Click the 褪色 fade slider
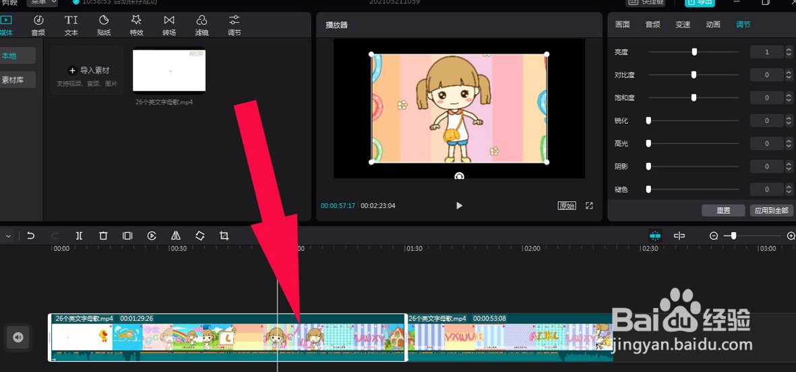Screen dimensions: 796x372 (694, 189)
